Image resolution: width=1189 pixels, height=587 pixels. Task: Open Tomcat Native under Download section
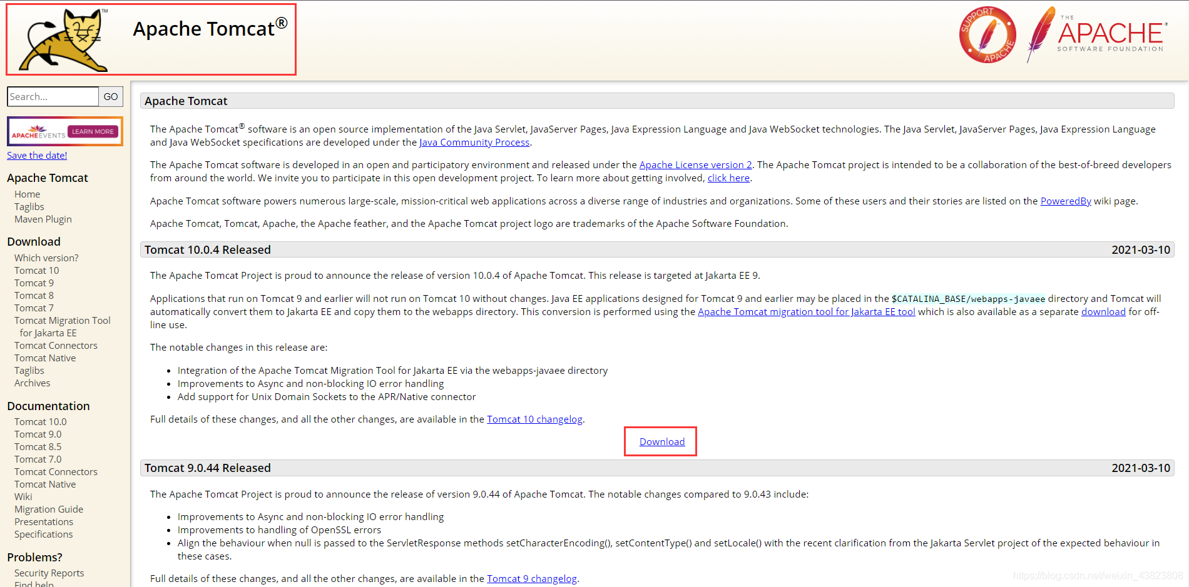(x=45, y=358)
